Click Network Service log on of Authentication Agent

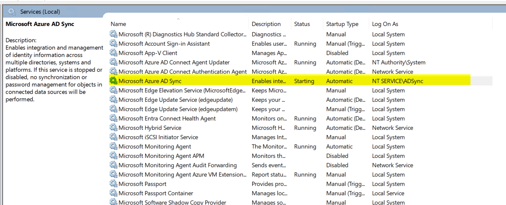pyautogui.click(x=393, y=72)
